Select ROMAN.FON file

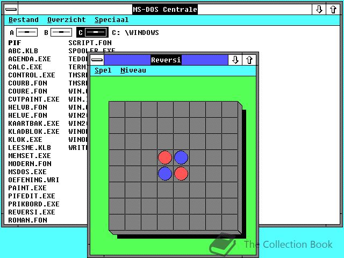[x=27, y=220]
